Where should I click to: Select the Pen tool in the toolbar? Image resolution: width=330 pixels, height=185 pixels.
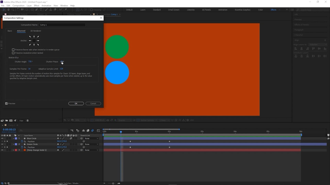coord(36,10)
